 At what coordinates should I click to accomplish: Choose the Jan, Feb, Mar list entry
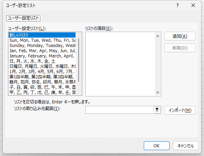pyautogui.click(x=42, y=51)
